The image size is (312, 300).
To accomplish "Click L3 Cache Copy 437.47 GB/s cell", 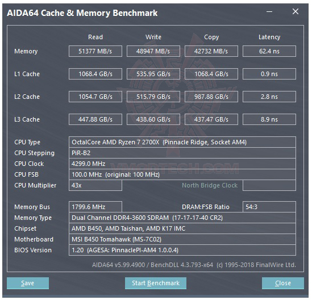I will [x=211, y=119].
